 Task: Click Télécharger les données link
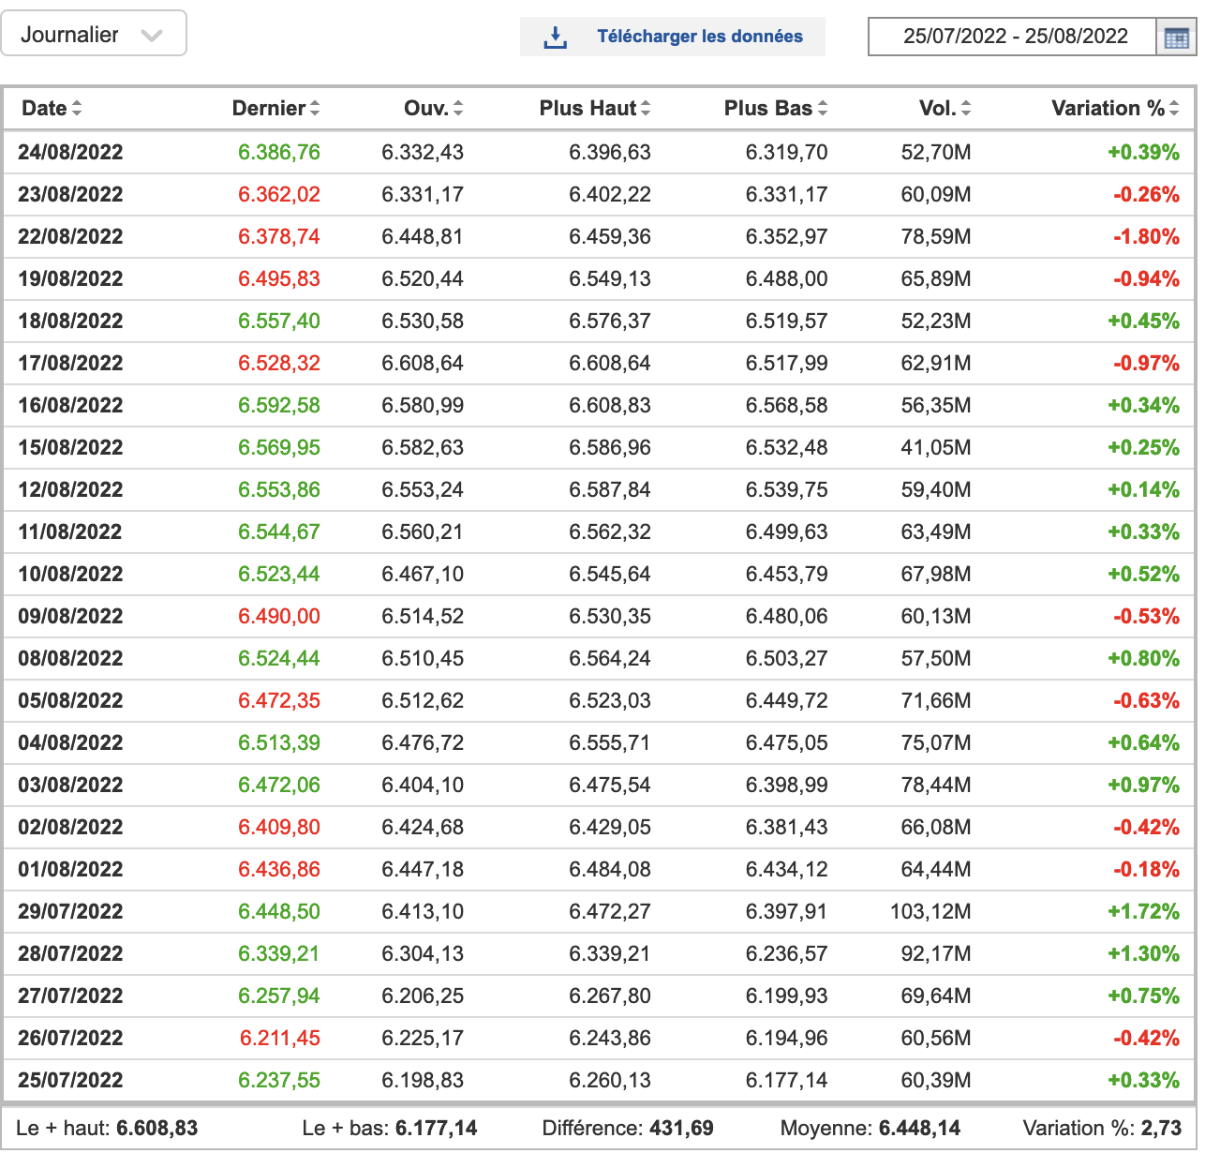[x=699, y=37]
